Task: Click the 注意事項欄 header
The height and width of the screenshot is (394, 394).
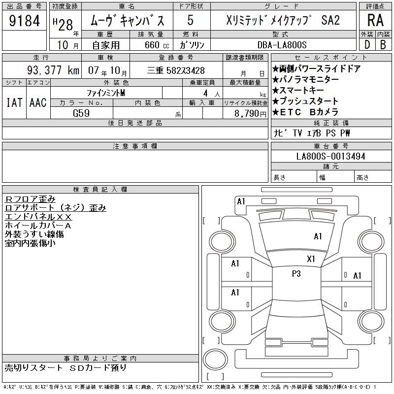Action: (x=135, y=146)
